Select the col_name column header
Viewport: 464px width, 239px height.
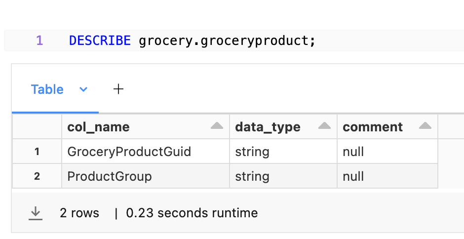tap(99, 127)
